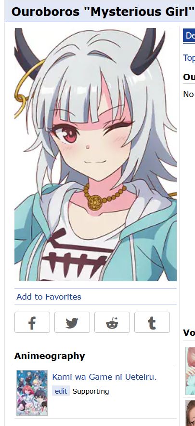Screen dimensions: 195x426
Task: Click the bold Ou heading in right column
Action: pos(189,77)
